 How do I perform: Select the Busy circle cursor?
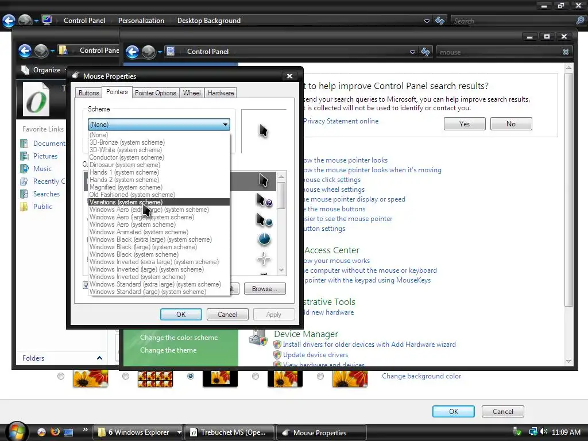click(264, 239)
